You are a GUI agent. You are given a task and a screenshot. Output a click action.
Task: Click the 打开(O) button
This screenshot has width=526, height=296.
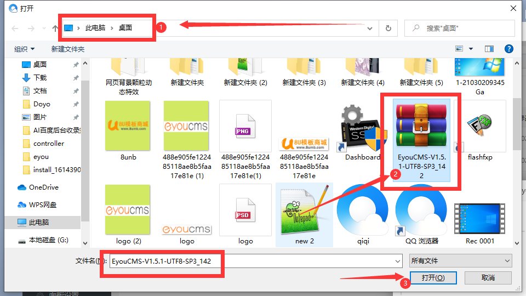click(x=433, y=278)
